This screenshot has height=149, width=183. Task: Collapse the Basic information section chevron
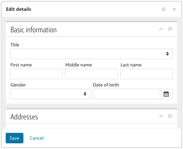click(x=161, y=29)
